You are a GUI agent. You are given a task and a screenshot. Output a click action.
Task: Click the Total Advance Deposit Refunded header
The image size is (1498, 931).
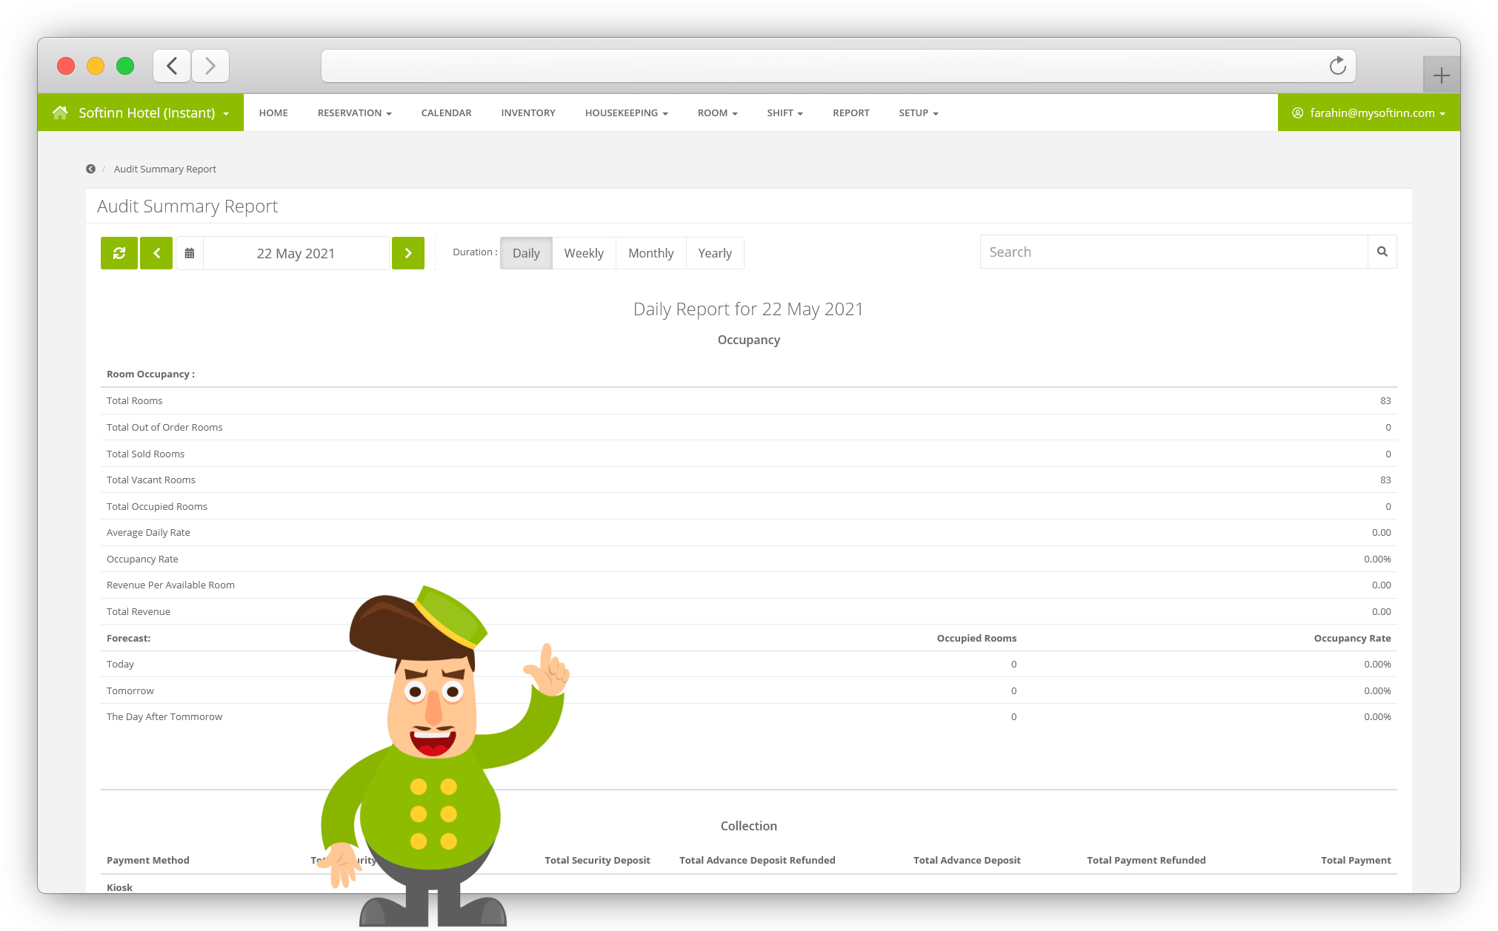click(757, 860)
